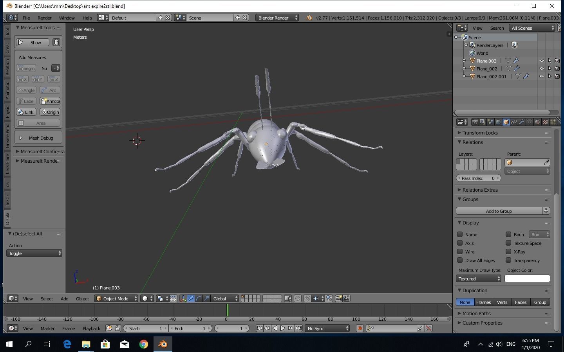Toggle the Use Preview Range clock icon

tap(109, 329)
